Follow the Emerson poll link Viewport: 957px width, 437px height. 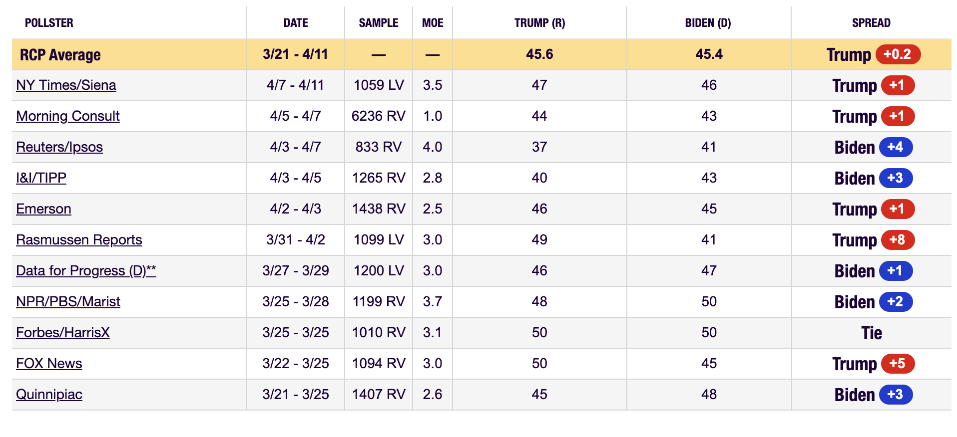(x=43, y=209)
